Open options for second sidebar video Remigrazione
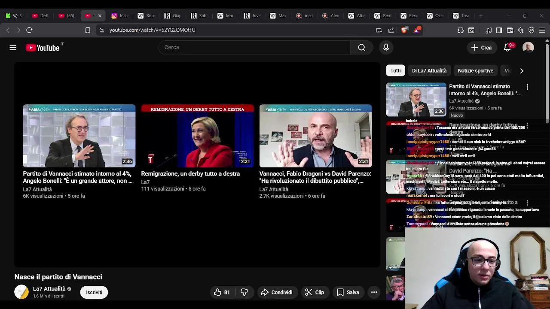The height and width of the screenshot is (309, 550). click(527, 126)
